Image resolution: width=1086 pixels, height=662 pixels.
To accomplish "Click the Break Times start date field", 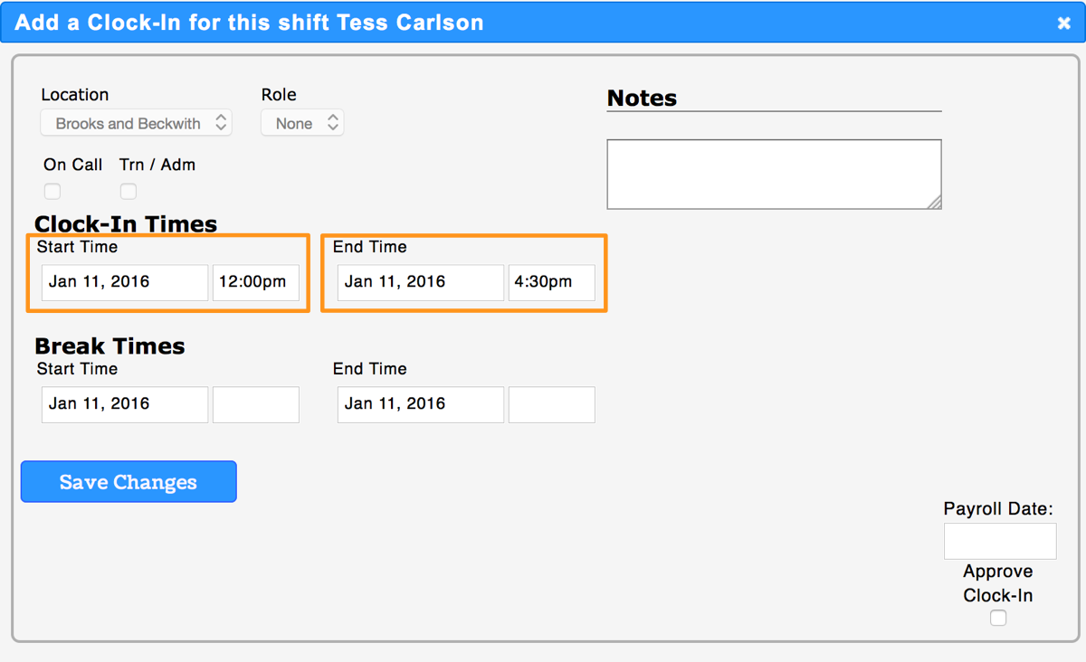I will (124, 404).
